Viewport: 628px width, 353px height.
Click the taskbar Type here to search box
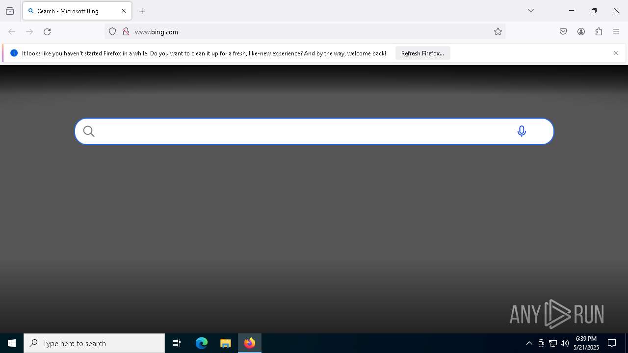click(94, 343)
